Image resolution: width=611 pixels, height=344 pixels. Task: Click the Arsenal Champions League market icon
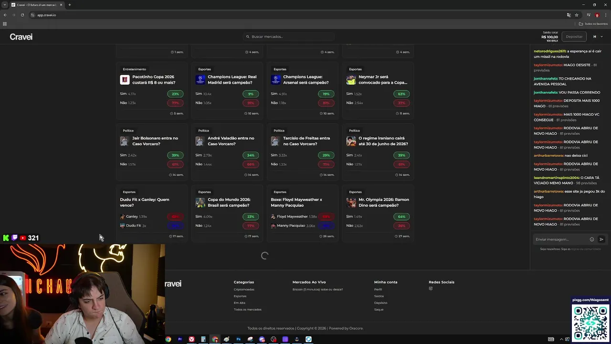(x=275, y=80)
